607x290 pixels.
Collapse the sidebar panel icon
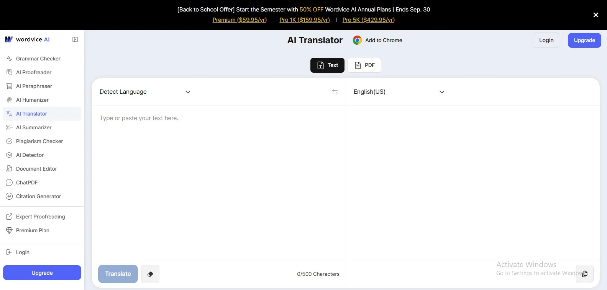coord(75,39)
